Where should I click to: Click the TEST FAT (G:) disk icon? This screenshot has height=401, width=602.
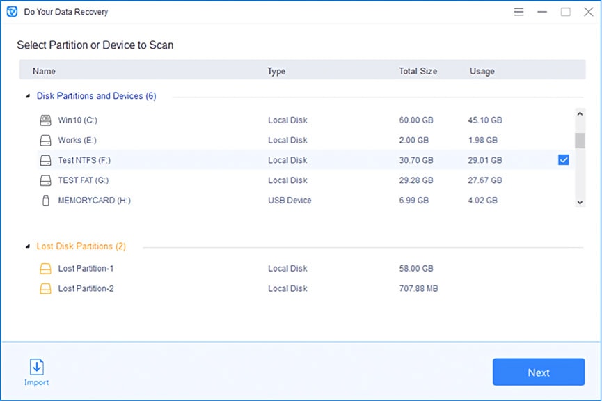[x=45, y=180]
